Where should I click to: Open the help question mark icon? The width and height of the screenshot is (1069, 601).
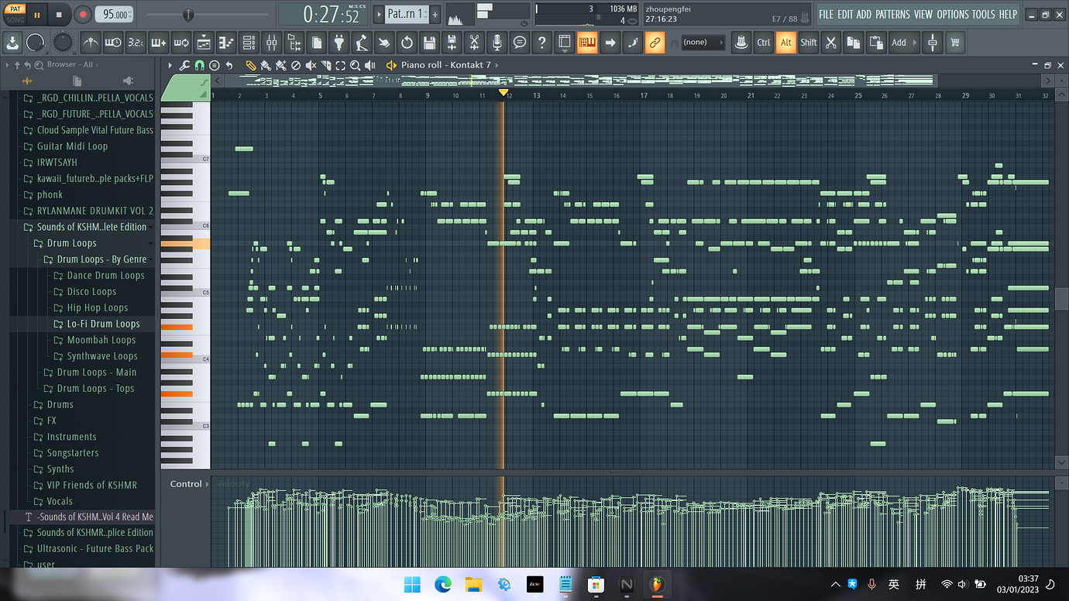click(542, 43)
